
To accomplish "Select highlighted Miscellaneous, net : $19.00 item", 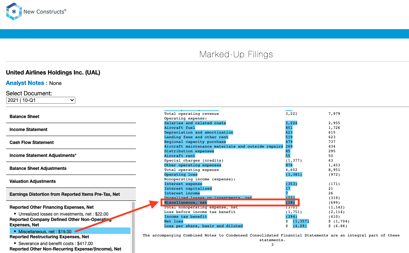I will [70, 231].
